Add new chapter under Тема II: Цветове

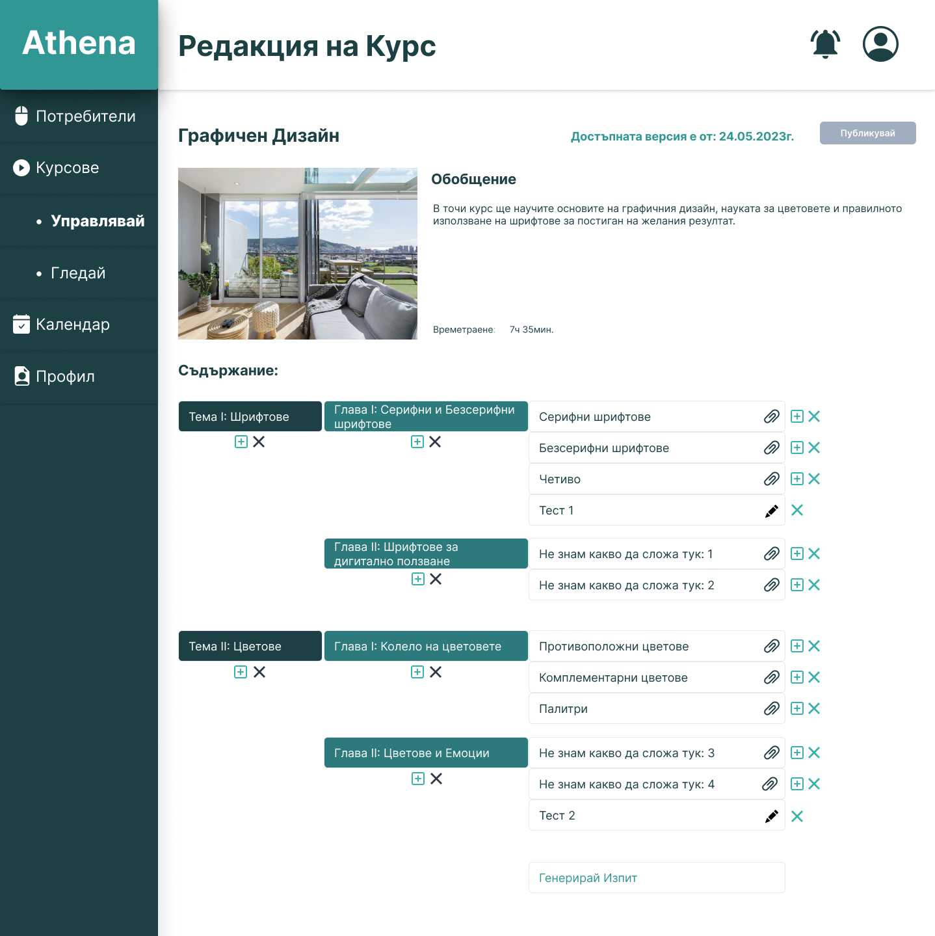tap(240, 672)
